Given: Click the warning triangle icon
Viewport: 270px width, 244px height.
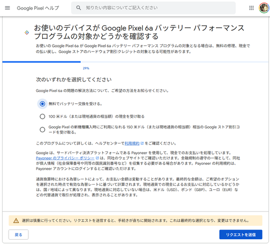Looking at the screenshot, I should pyautogui.click(x=16, y=220).
